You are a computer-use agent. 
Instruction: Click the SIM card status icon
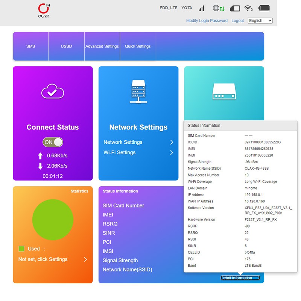235,8
